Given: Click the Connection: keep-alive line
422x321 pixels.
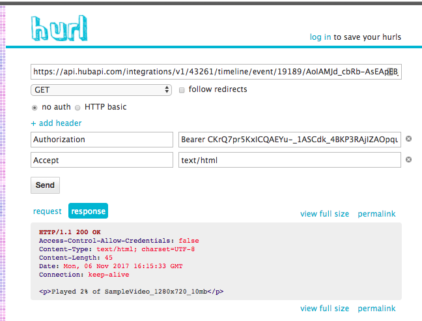Looking at the screenshot, I should point(84,275).
